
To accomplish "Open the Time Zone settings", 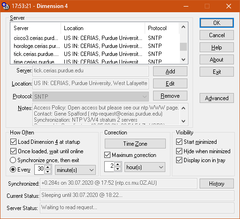I will pyautogui.click(x=135, y=143).
